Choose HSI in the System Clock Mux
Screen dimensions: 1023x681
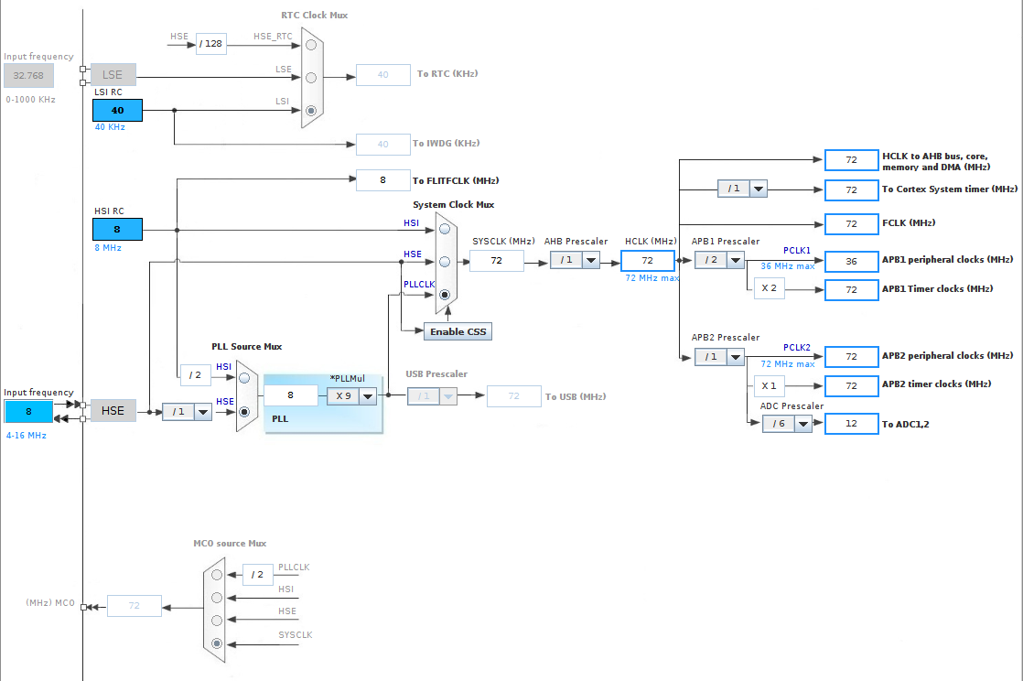point(445,229)
